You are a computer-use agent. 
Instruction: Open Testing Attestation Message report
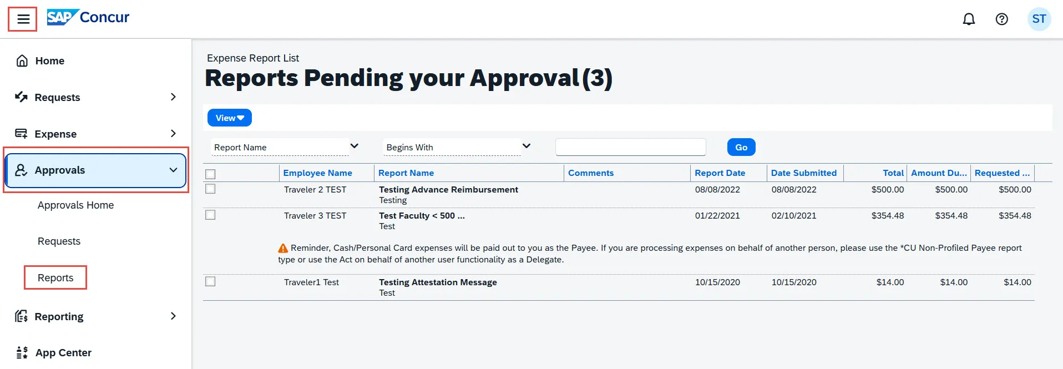438,282
